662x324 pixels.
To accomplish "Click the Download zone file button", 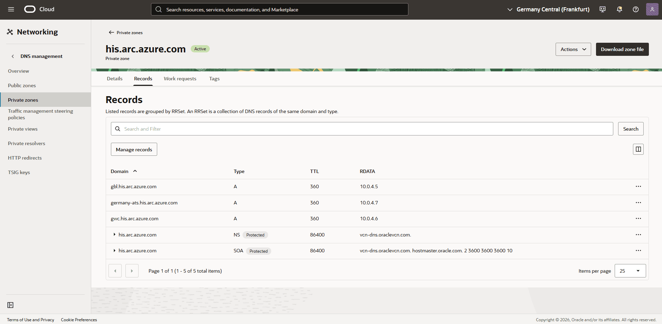I will [622, 49].
